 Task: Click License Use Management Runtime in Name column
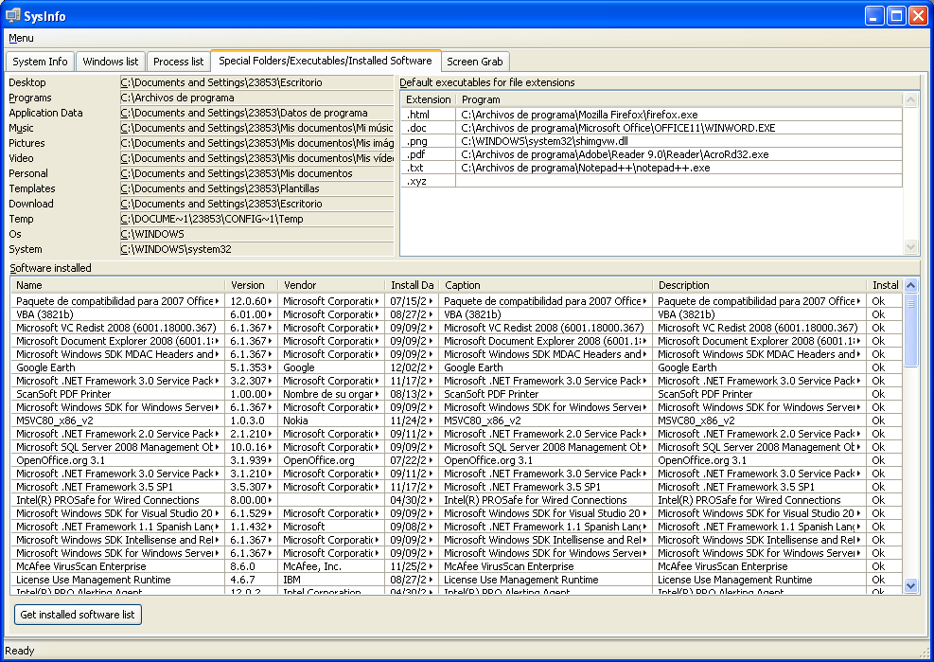(117, 580)
